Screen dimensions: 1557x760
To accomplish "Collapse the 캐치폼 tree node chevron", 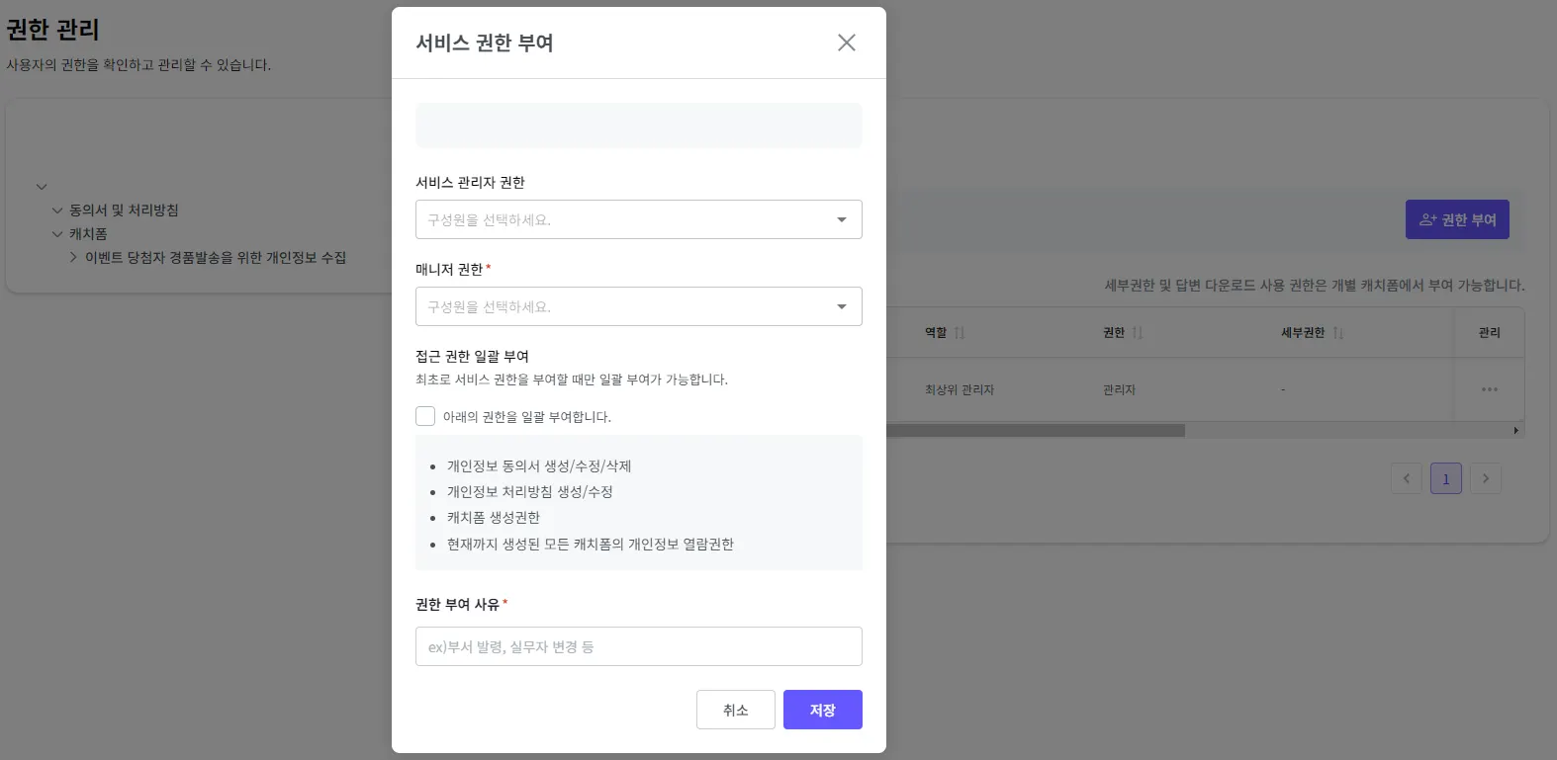I will pyautogui.click(x=57, y=234).
